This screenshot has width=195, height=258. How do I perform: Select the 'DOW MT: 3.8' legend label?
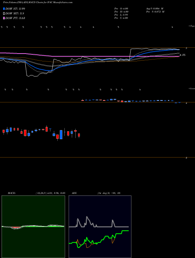[x=15, y=13]
